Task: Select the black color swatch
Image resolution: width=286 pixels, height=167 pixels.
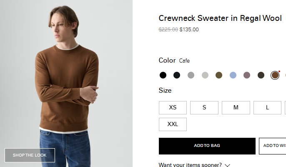Action: tap(163, 75)
